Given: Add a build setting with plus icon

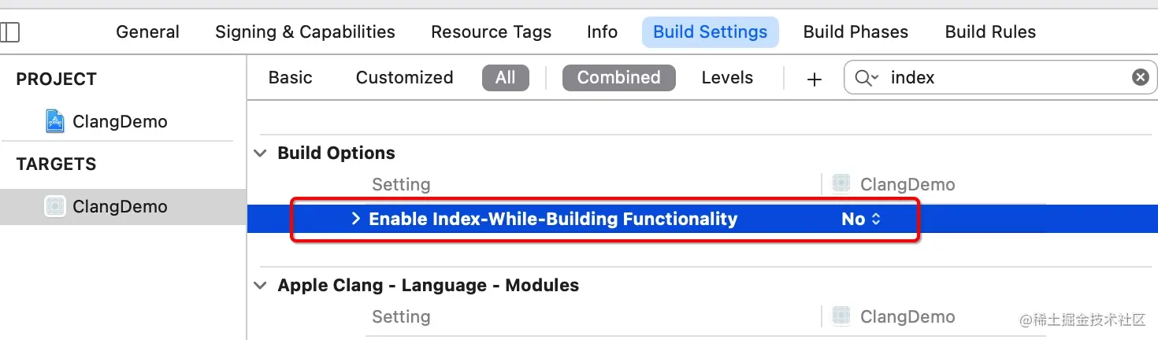Looking at the screenshot, I should pyautogui.click(x=814, y=79).
